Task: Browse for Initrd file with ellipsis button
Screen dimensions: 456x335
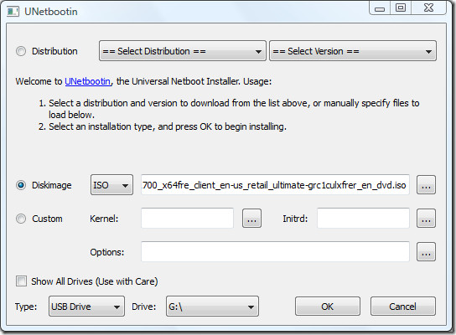Action: click(426, 219)
